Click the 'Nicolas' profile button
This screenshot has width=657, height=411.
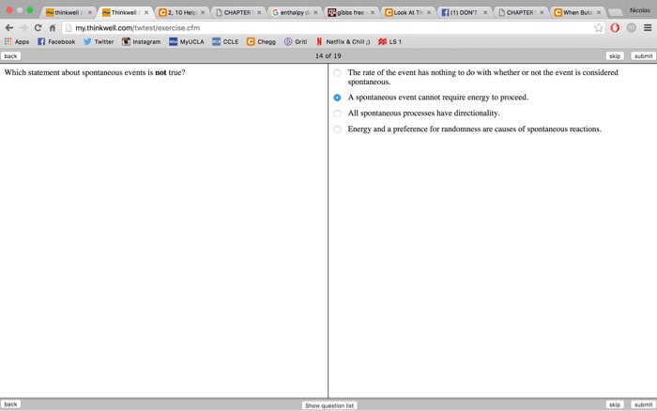coord(640,10)
